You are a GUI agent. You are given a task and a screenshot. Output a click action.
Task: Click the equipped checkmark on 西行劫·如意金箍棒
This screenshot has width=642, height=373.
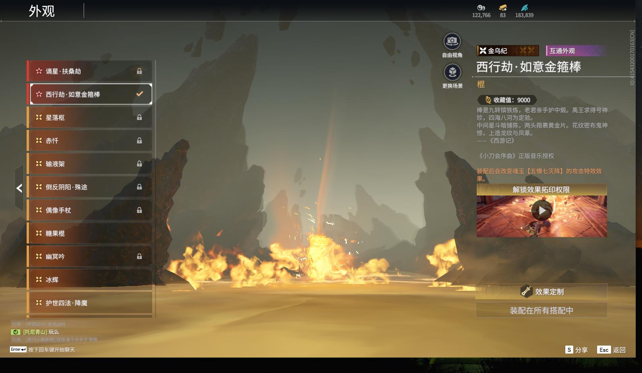point(139,94)
